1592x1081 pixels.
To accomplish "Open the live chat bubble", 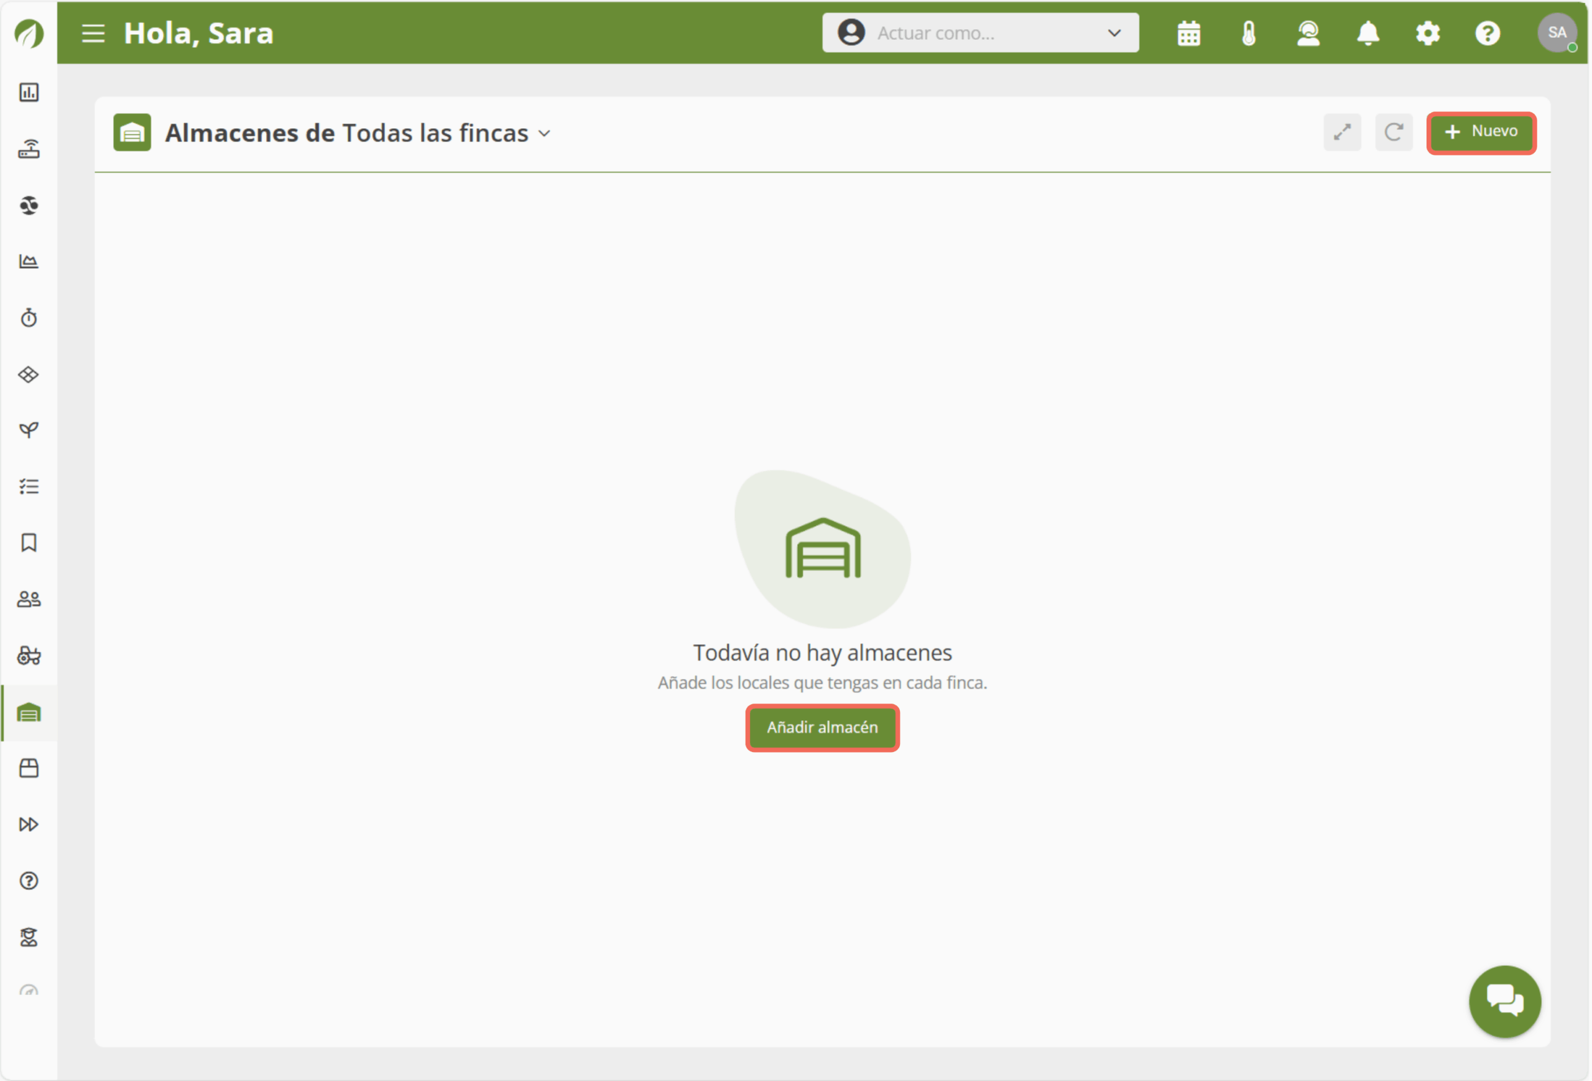I will 1504,1001.
